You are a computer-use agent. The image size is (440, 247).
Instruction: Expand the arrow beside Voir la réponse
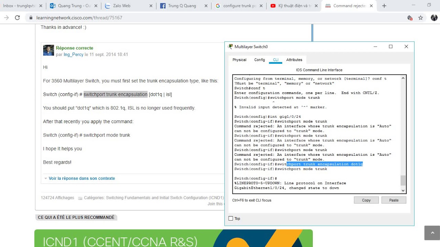coord(46,178)
